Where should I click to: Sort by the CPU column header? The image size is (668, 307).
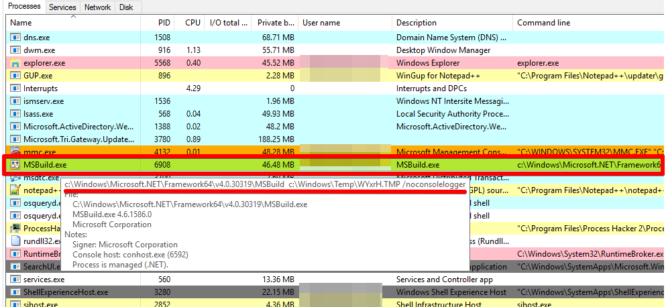[x=192, y=23]
